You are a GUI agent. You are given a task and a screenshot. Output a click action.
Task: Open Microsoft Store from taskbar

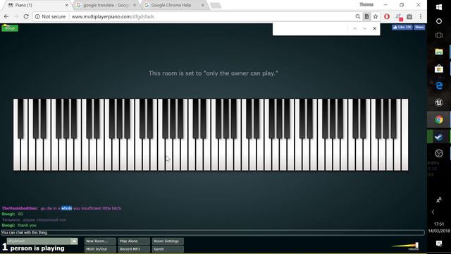439,68
